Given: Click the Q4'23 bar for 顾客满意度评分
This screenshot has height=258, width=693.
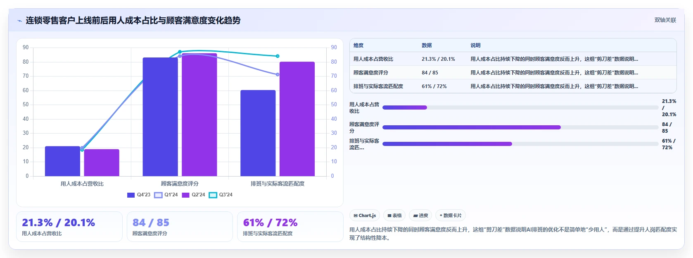Looking at the screenshot, I should [160, 117].
